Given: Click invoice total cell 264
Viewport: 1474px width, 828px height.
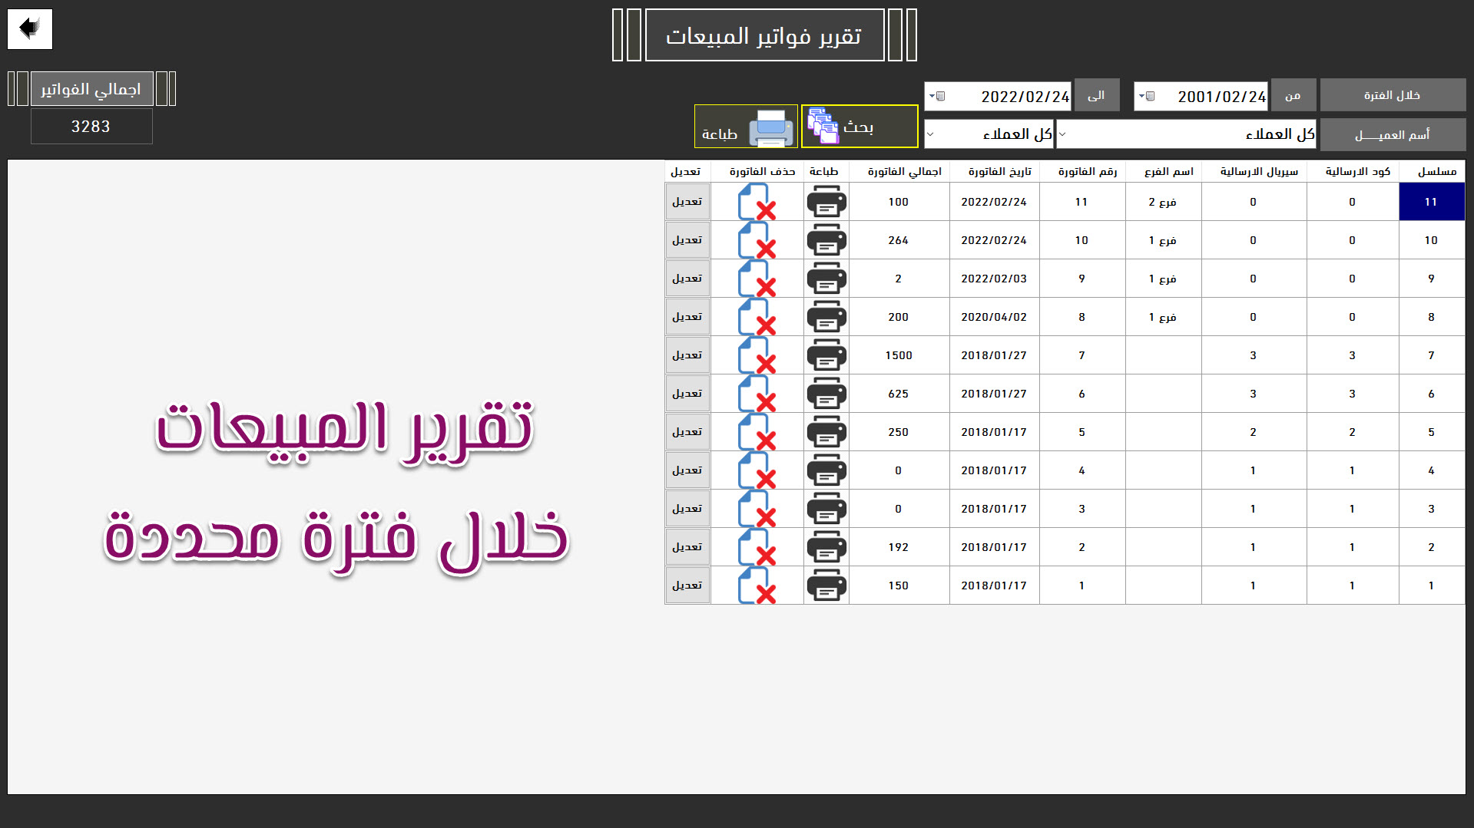Looking at the screenshot, I should pyautogui.click(x=899, y=240).
